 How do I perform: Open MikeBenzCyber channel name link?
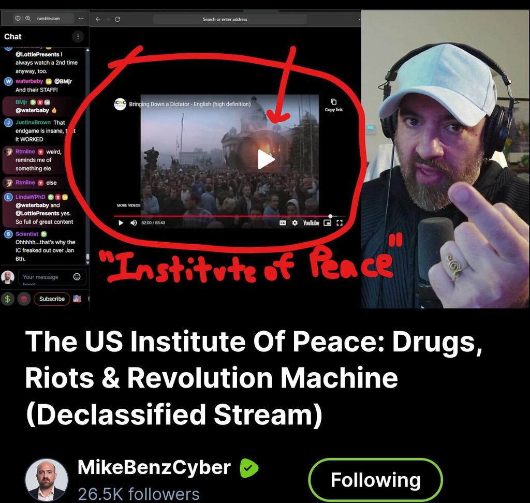click(154, 467)
